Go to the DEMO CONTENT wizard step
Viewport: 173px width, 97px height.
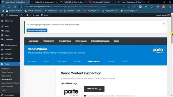pyautogui.click(x=94, y=61)
